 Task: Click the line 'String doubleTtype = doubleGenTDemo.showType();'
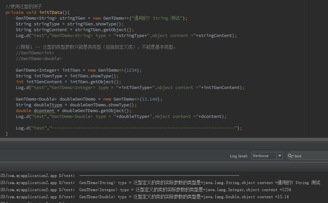(76, 105)
